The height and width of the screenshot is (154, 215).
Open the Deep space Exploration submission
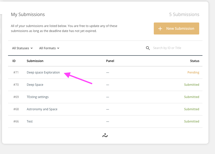(x=43, y=72)
